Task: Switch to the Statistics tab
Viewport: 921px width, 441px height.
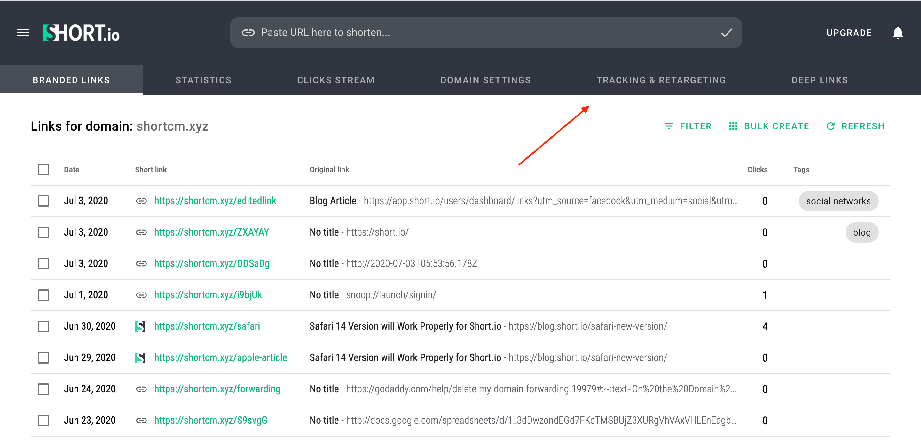Action: [x=203, y=80]
